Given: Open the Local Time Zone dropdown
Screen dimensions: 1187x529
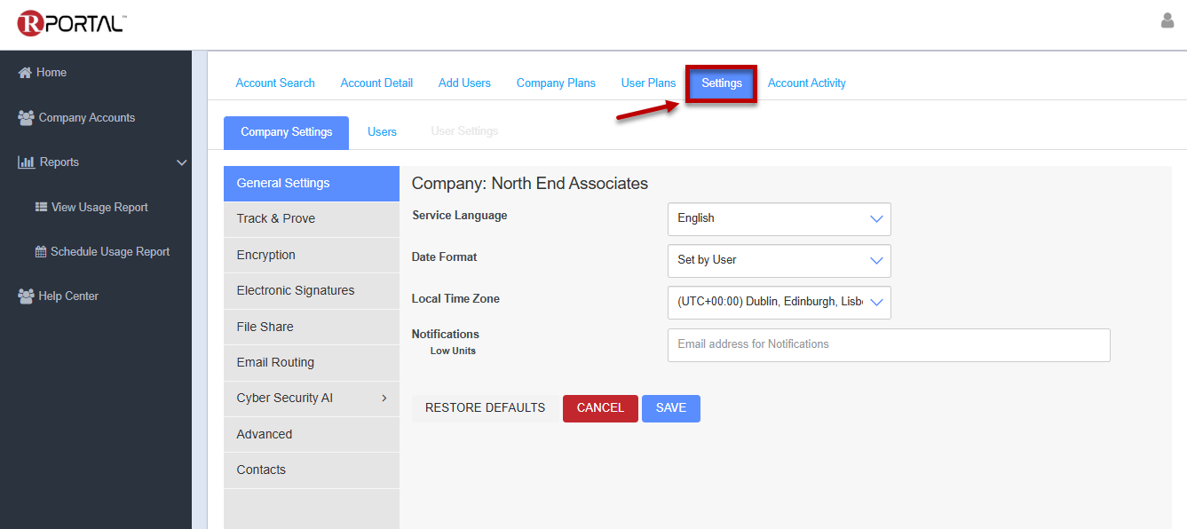Looking at the screenshot, I should coord(779,302).
